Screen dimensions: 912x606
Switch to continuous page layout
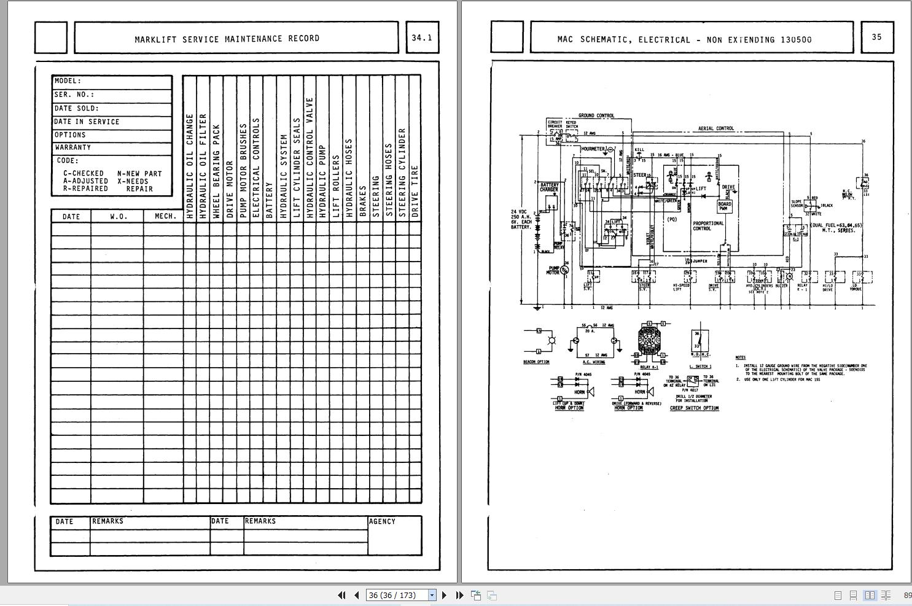pos(853,595)
